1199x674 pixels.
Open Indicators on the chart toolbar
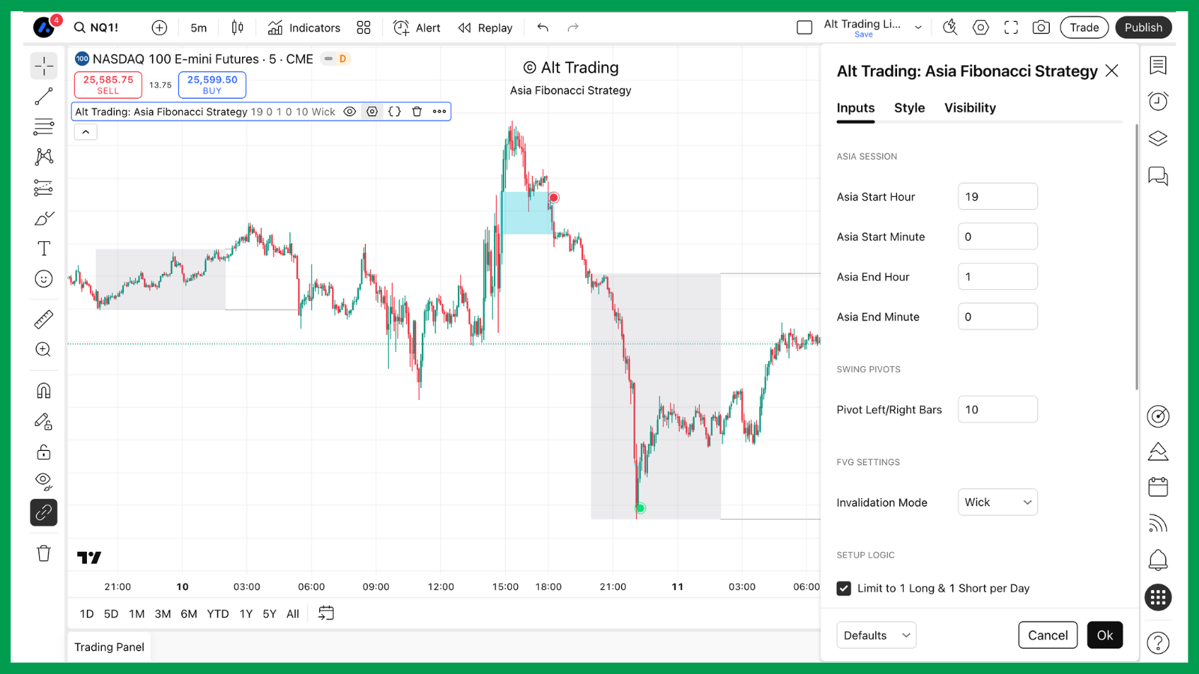click(303, 28)
